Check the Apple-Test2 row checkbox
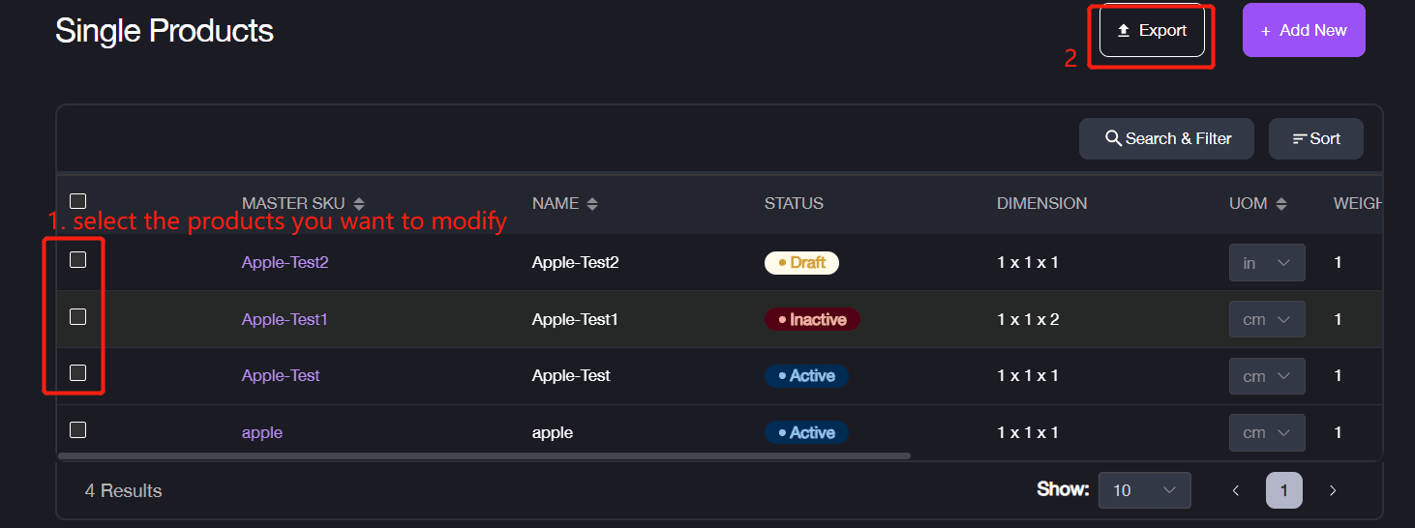This screenshot has width=1415, height=528. (x=78, y=259)
